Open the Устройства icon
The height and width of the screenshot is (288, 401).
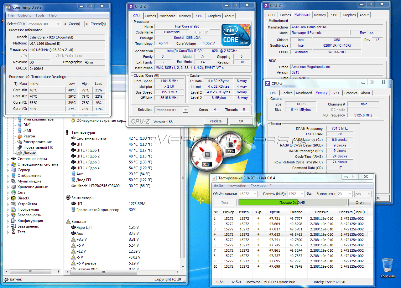[13, 204]
